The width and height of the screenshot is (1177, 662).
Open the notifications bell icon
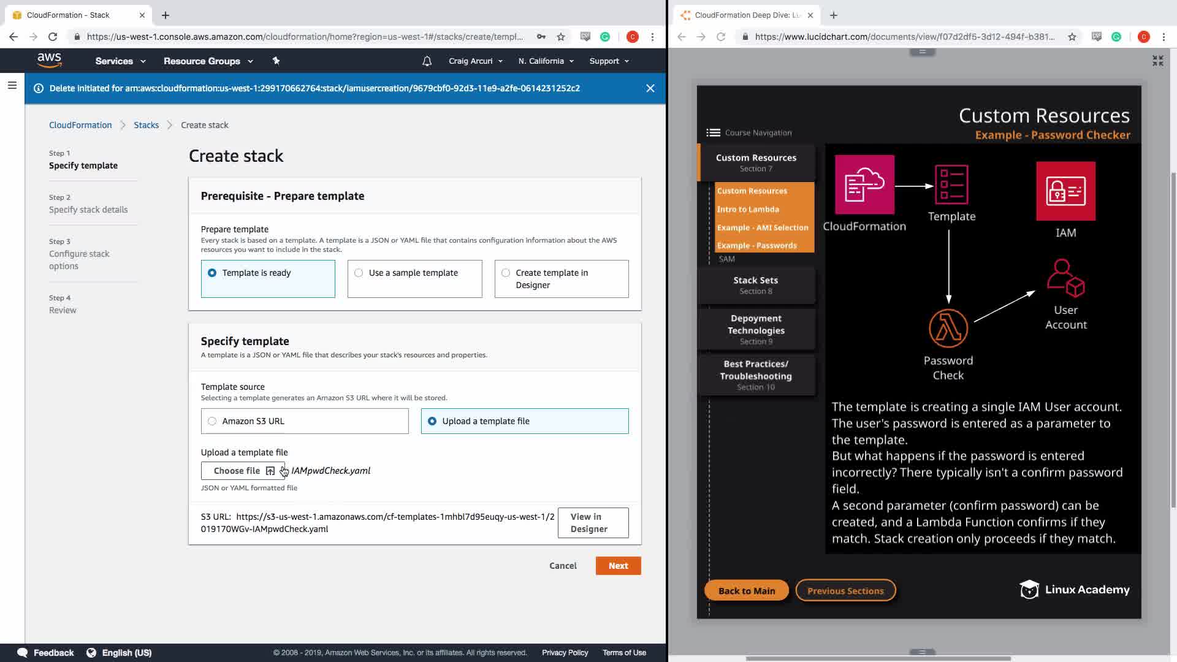pos(427,61)
